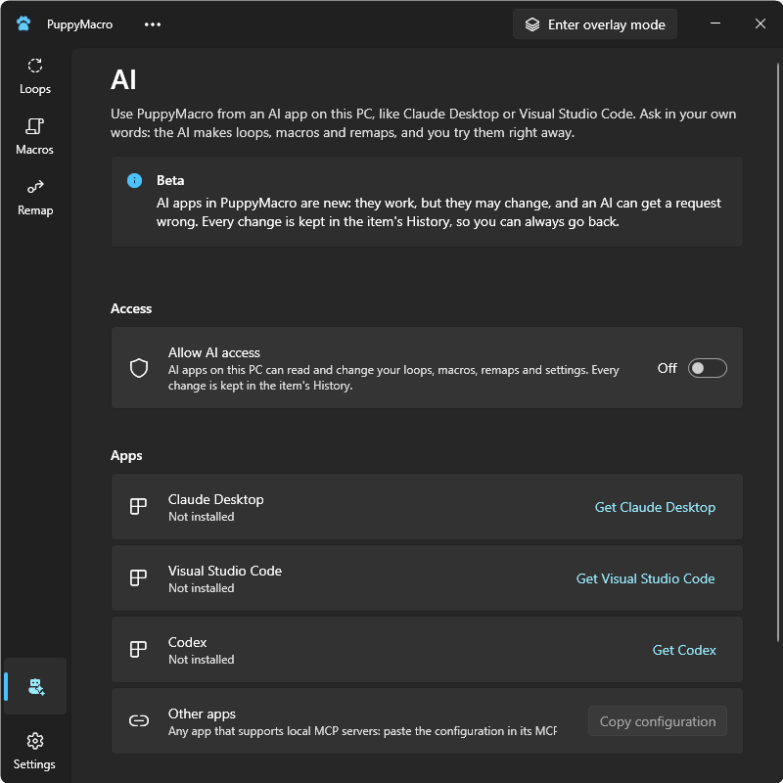Open the Loops page from sidebar
Viewport: 783px width, 783px height.
(35, 77)
